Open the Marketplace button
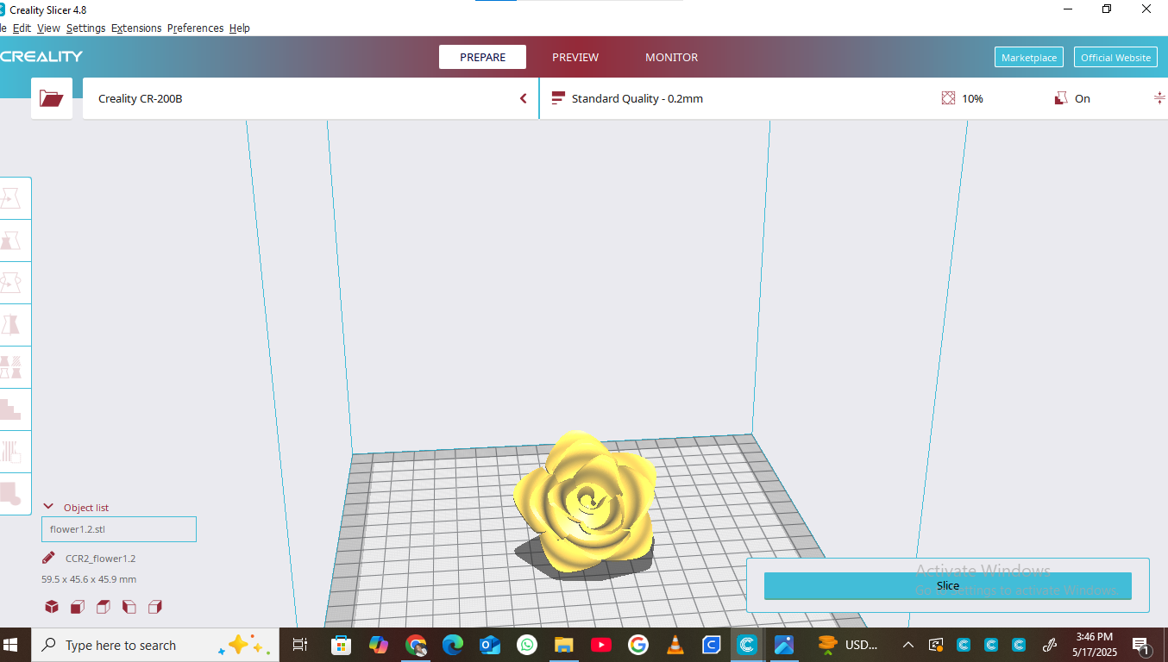Screen dimensions: 1168x662 click(x=1028, y=57)
